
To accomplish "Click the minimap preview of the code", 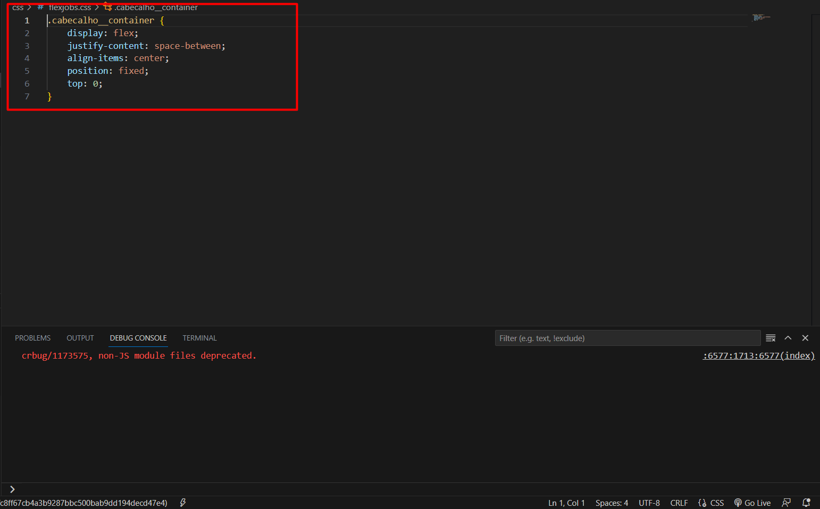I will pos(761,18).
